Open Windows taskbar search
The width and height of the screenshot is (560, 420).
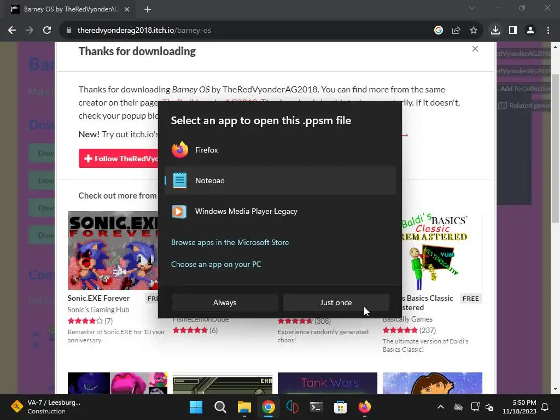click(220, 407)
